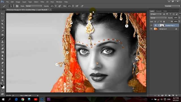Viewport: 181px width, 102px height.
Task: Toggle pressure for size button
Action: pyautogui.click(x=82, y=6)
